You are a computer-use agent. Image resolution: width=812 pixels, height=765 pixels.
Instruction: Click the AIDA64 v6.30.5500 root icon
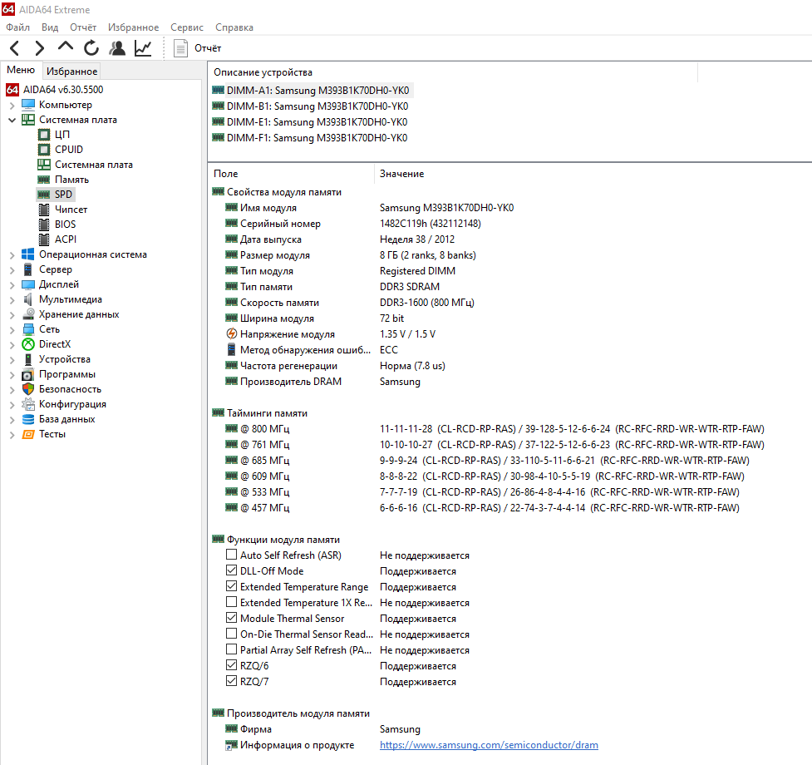pos(12,90)
